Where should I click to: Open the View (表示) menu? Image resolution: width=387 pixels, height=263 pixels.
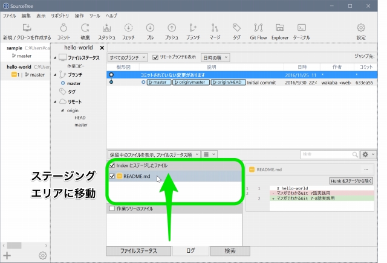point(41,16)
